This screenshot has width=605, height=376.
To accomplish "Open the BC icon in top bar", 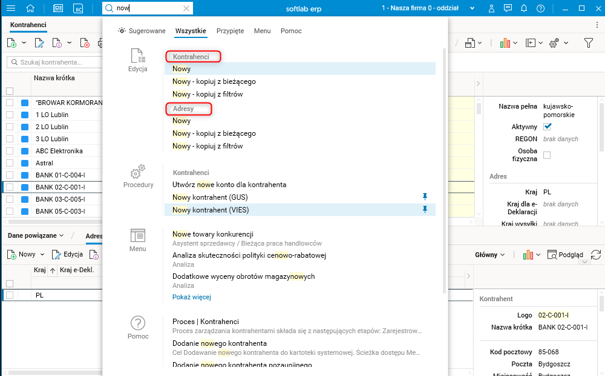I will [x=78, y=8].
